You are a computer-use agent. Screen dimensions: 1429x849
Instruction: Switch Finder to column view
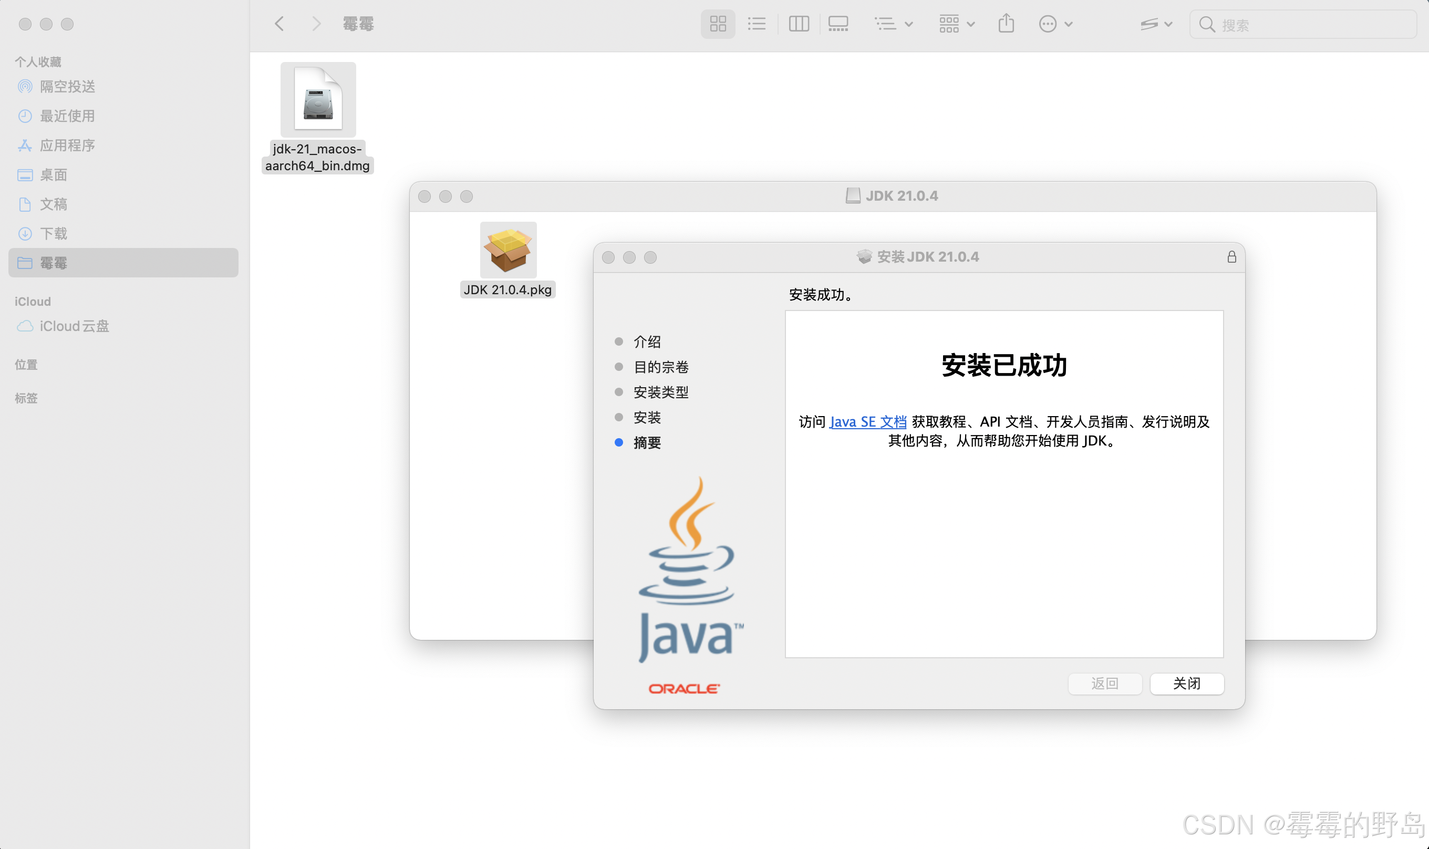tap(799, 24)
